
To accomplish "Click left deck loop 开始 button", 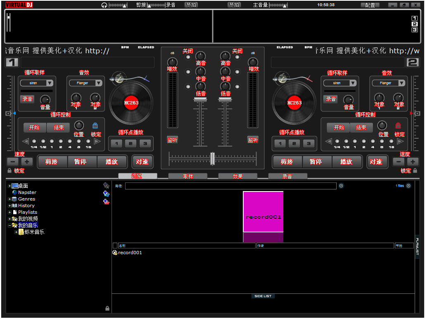I will tap(34, 127).
